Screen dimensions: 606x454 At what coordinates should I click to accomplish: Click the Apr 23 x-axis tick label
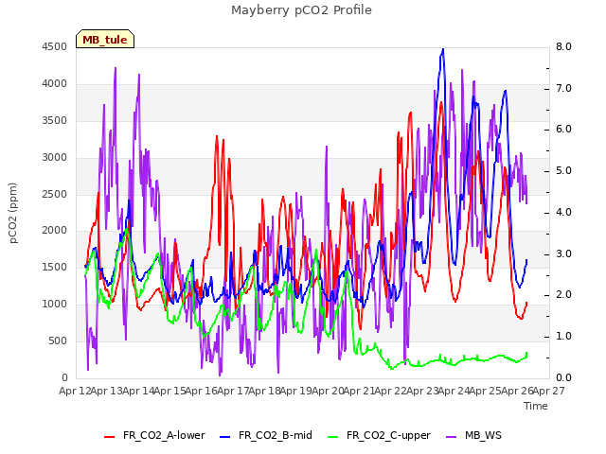point(422,391)
